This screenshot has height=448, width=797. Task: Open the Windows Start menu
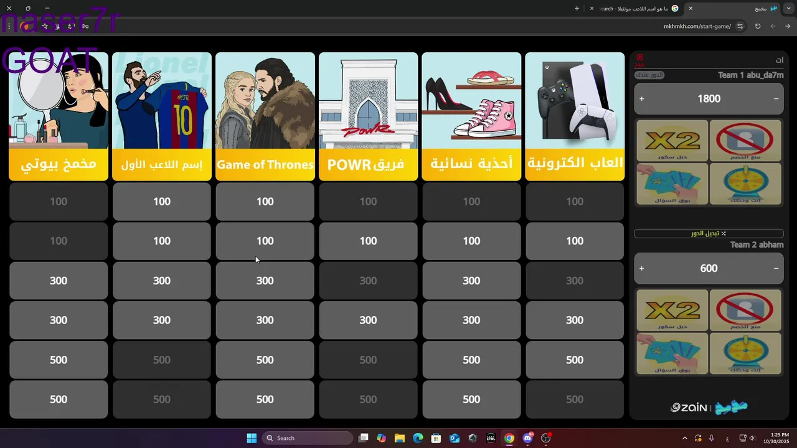click(x=252, y=438)
